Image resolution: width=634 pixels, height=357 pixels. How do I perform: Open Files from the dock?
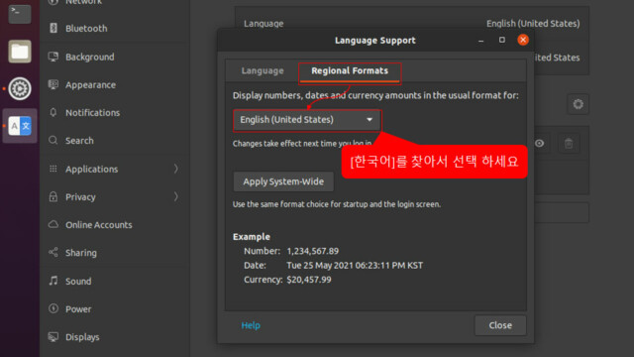coord(20,52)
